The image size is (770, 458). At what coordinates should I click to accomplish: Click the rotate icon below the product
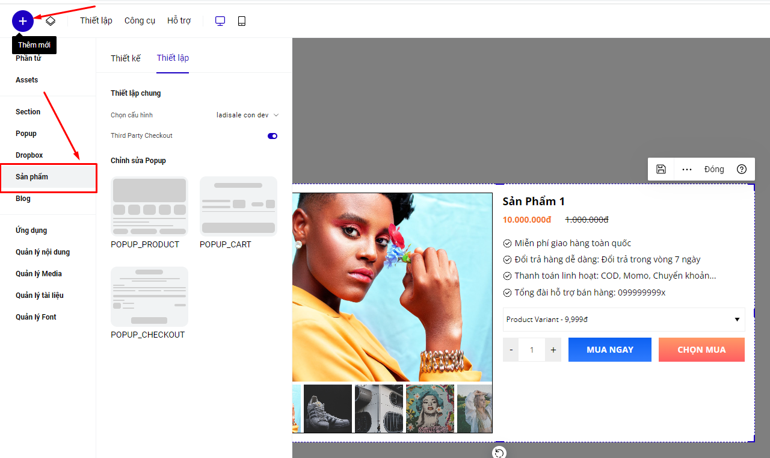[x=499, y=453]
